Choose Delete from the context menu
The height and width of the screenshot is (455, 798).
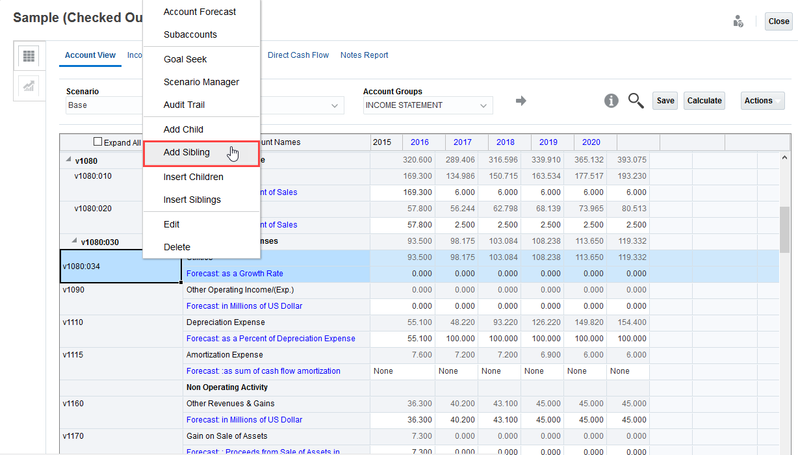point(177,247)
